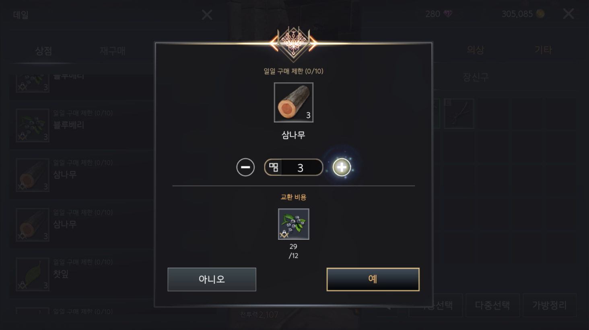589x330 pixels.
Task: Close the 데일 shop panel
Action: tap(207, 15)
